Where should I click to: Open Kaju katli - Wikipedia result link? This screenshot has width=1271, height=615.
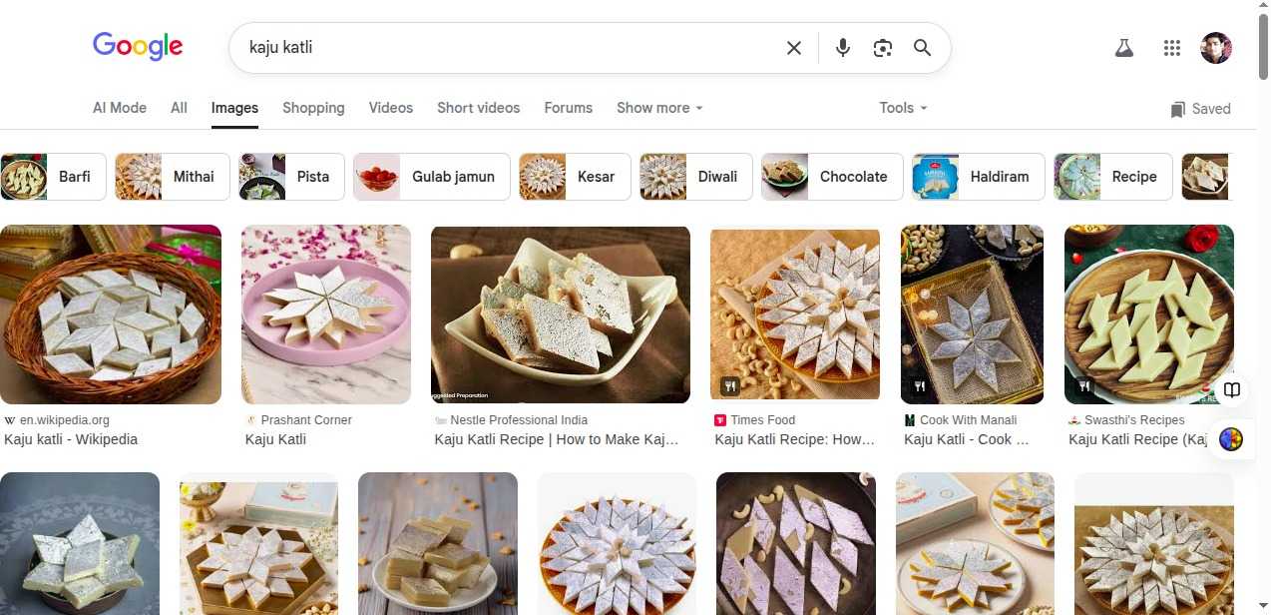point(71,439)
